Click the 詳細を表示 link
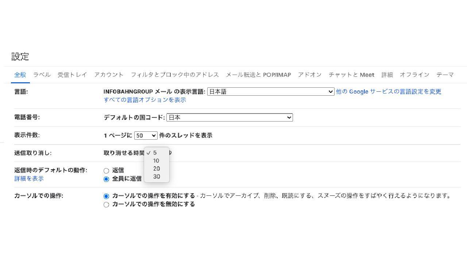This screenshot has height=262, width=467. [29, 178]
